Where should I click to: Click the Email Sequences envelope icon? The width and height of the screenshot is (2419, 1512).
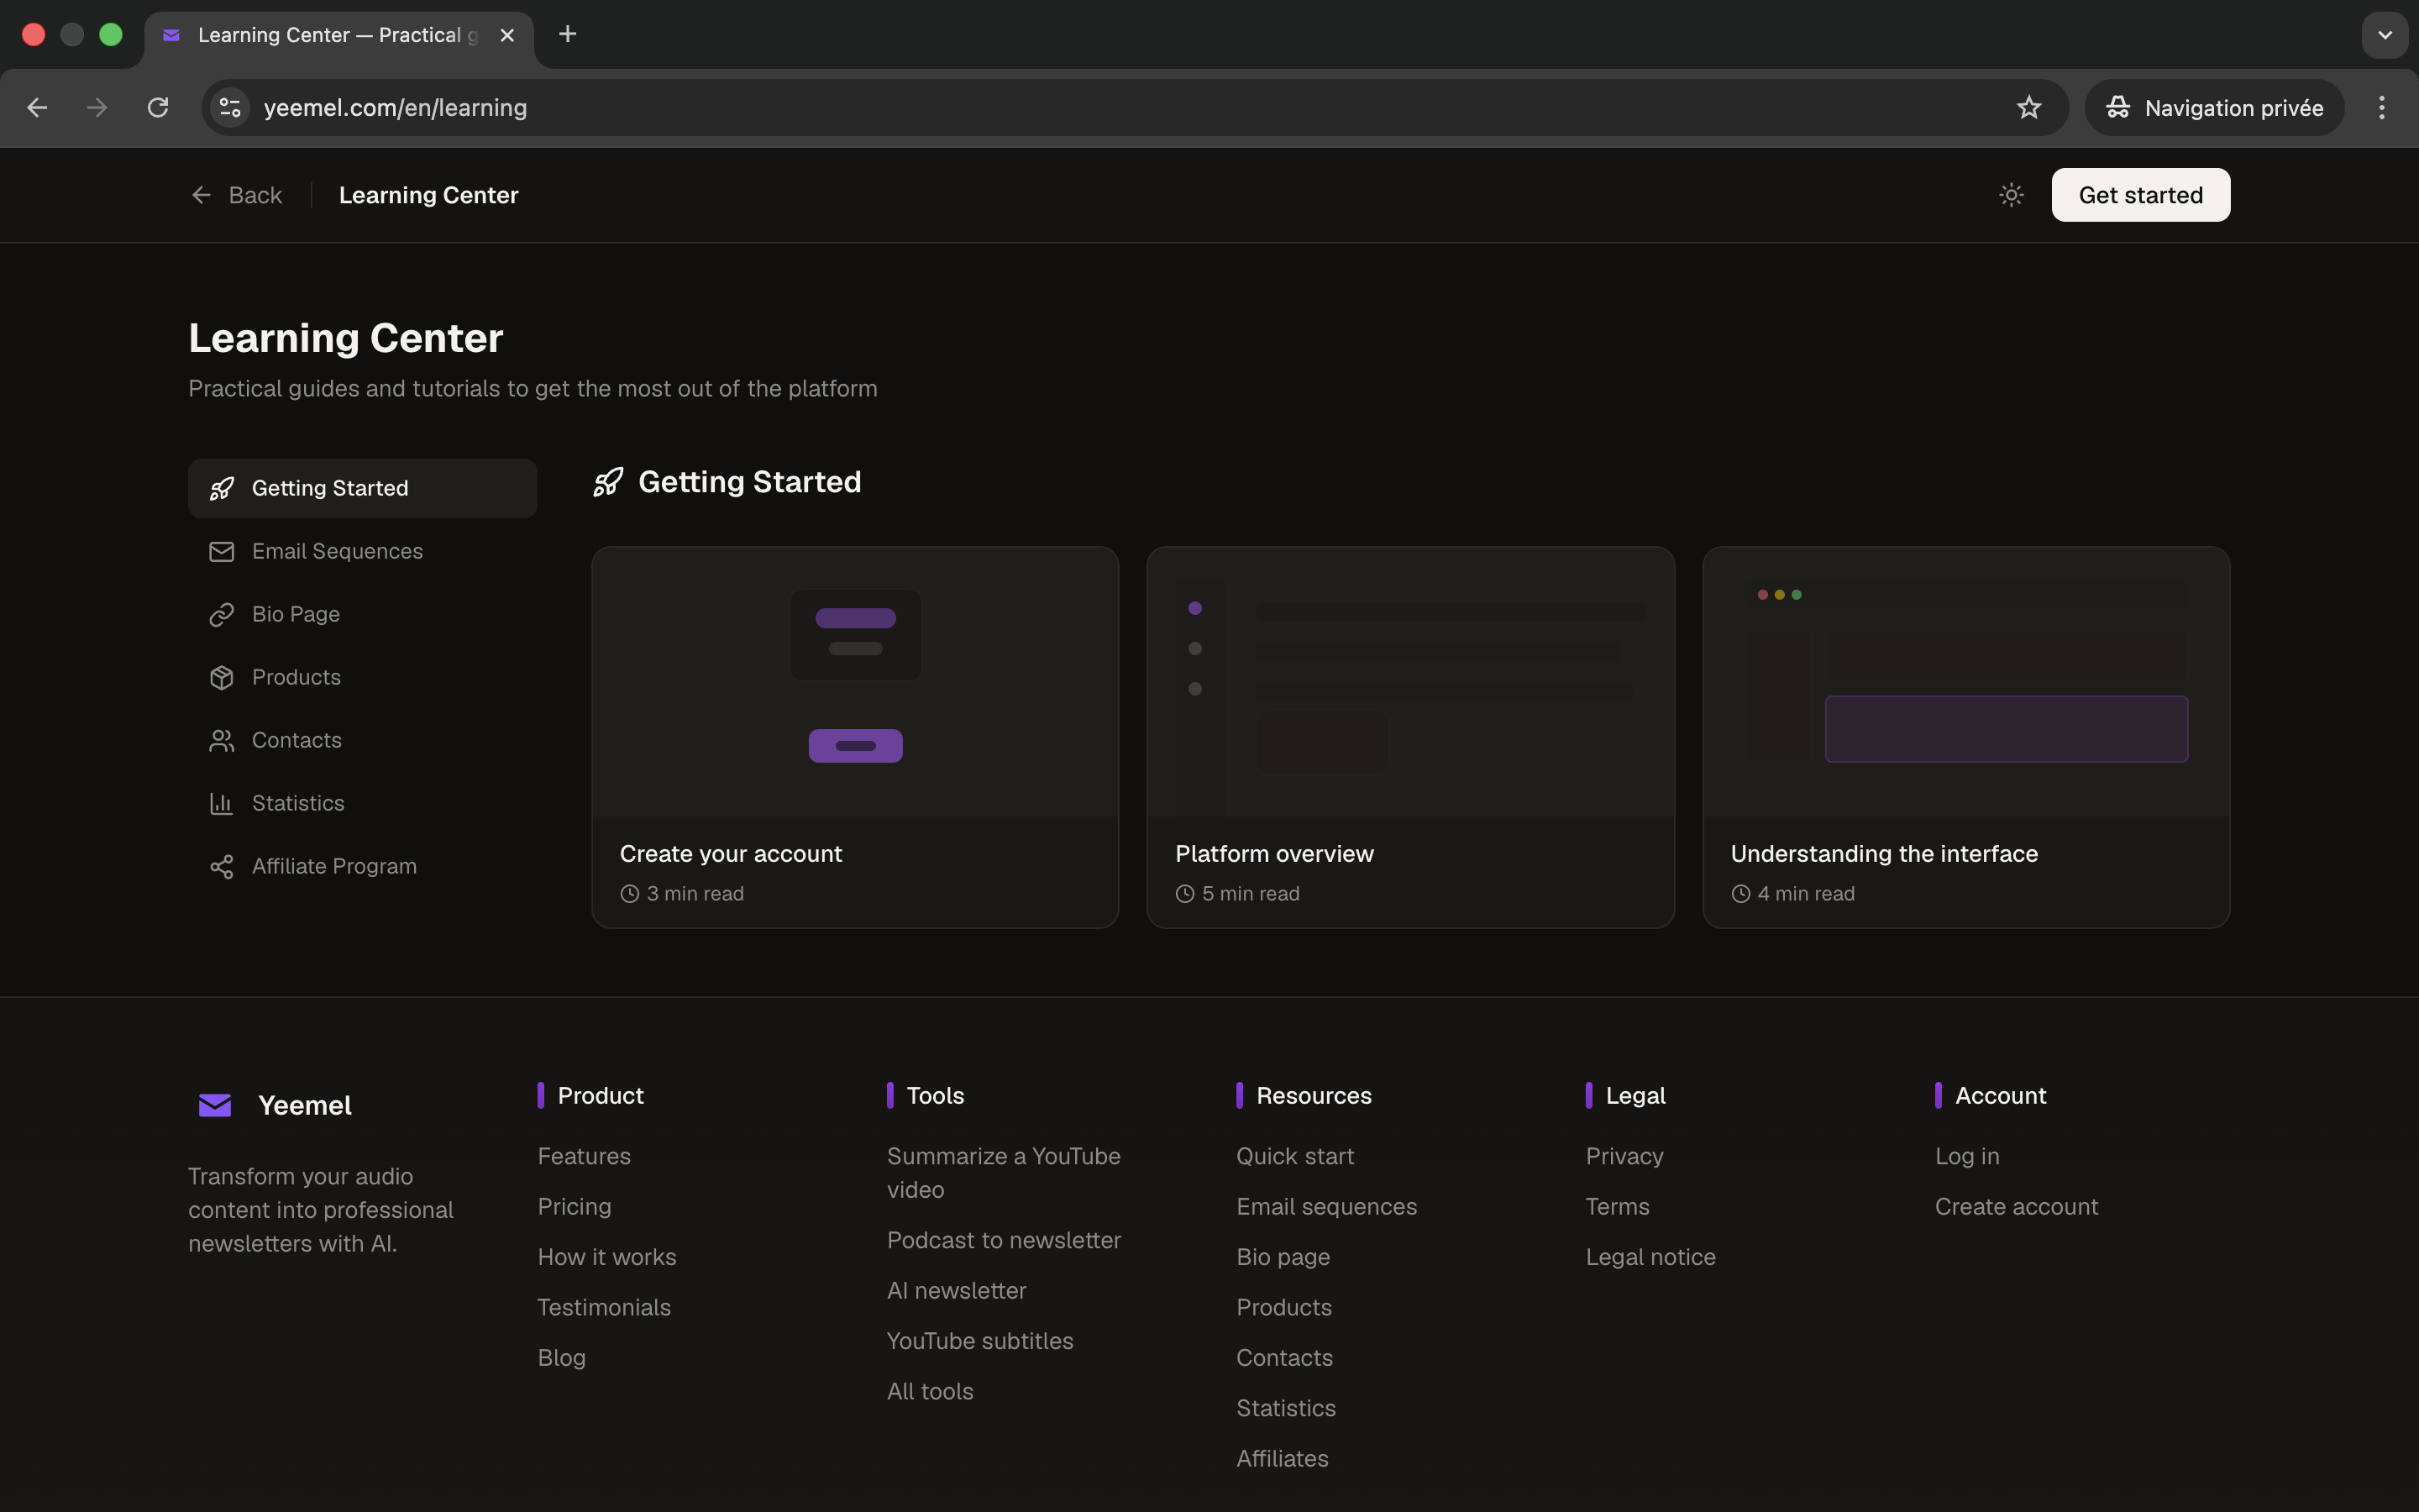[x=222, y=551]
